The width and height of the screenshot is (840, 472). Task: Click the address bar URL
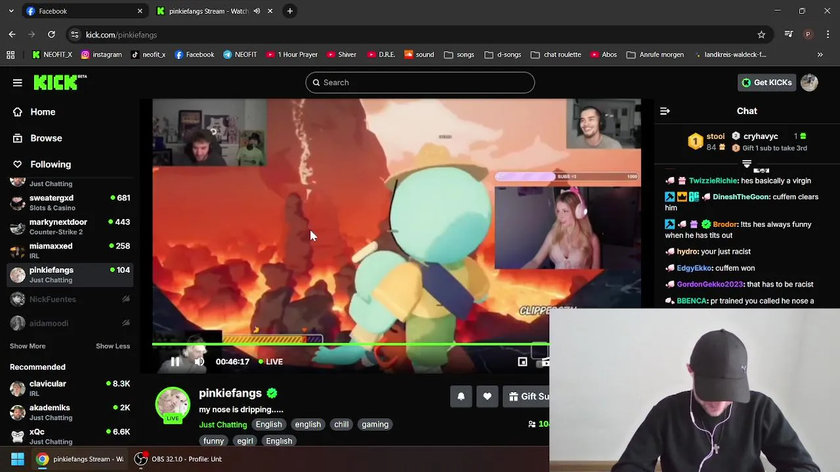click(x=121, y=35)
